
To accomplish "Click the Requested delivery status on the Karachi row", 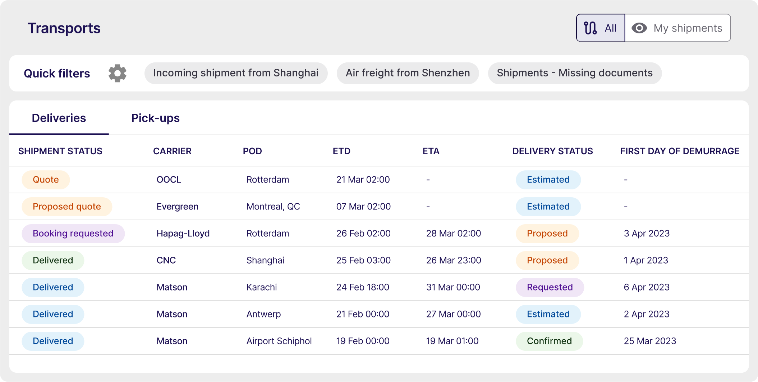I will click(550, 287).
